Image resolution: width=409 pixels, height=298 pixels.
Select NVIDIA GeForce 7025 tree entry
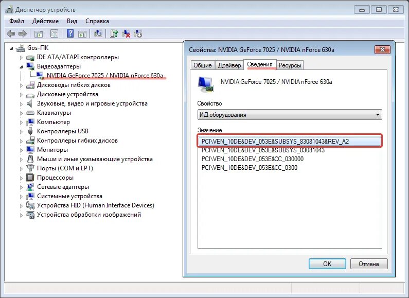tap(105, 76)
